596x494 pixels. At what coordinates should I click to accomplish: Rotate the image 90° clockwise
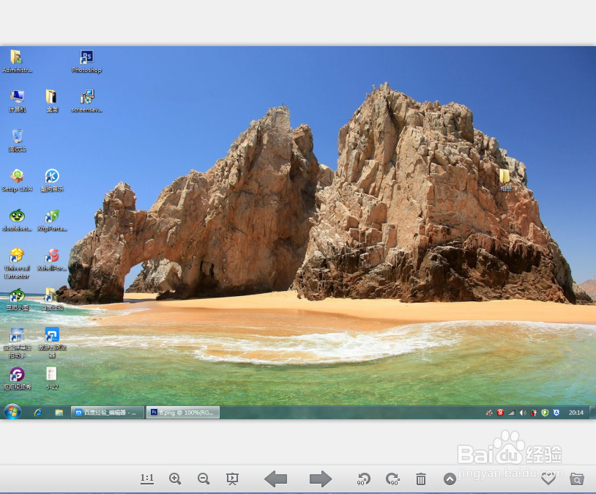(392, 479)
